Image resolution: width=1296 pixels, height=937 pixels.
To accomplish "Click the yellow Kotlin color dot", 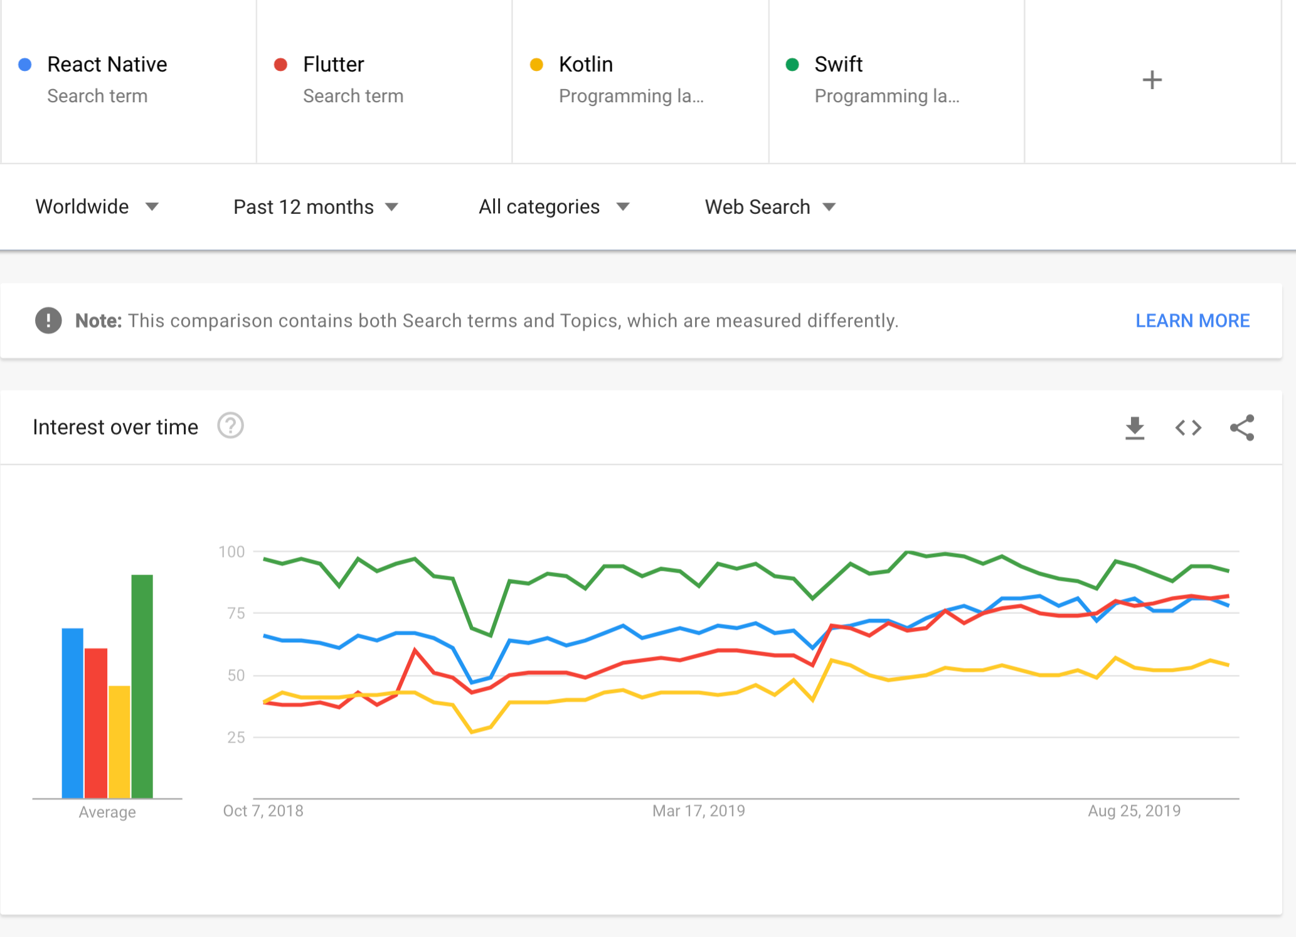I will coord(536,65).
